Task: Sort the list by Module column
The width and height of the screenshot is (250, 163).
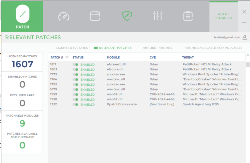Action: click(x=113, y=57)
